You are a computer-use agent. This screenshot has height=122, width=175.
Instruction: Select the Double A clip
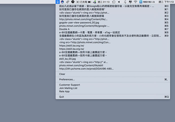click(113, 29)
